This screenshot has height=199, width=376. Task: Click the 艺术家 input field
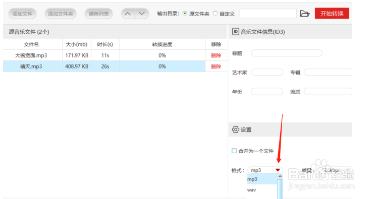pyautogui.click(x=267, y=72)
